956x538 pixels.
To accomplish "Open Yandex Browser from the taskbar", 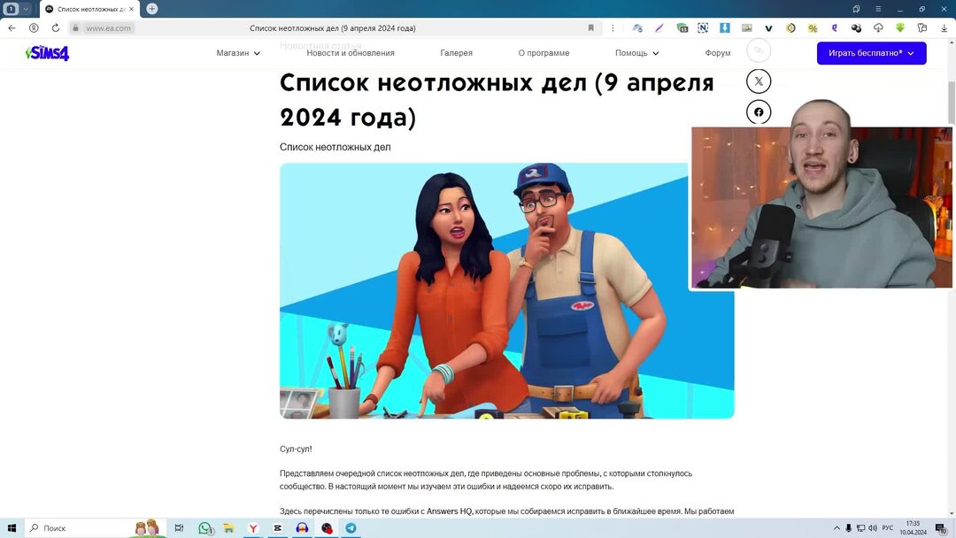I will [253, 527].
